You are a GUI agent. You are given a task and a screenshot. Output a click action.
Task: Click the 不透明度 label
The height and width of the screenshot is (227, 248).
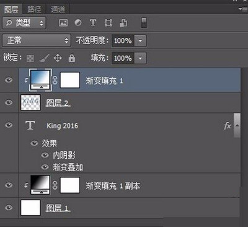(x=92, y=40)
